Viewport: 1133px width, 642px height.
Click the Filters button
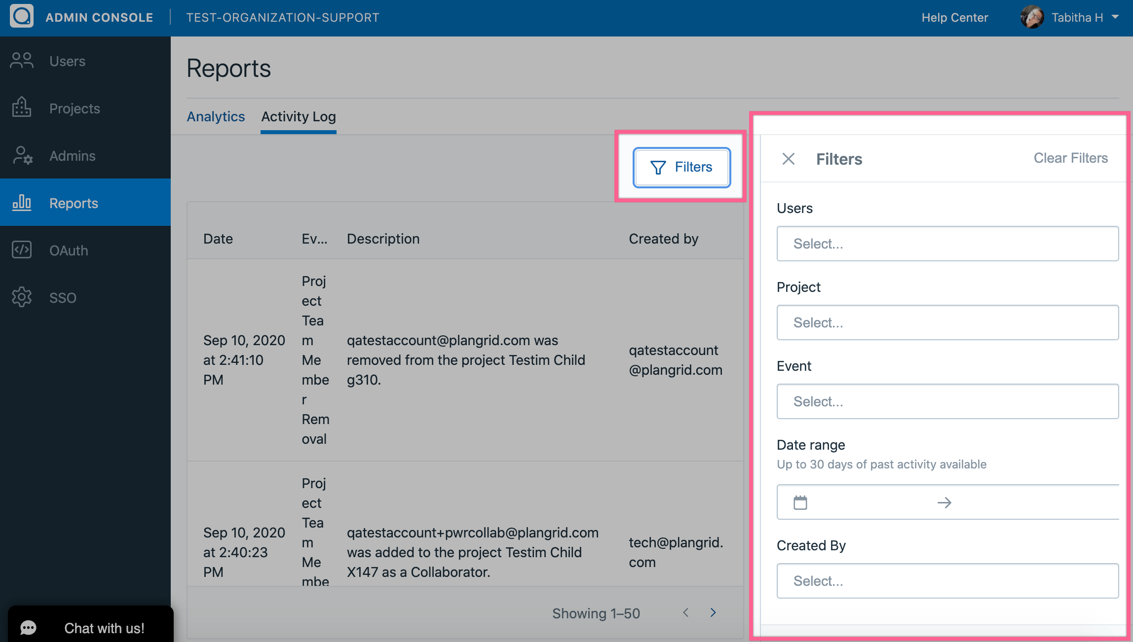(681, 167)
